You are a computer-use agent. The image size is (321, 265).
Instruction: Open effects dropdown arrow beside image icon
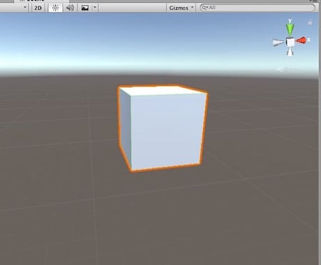(x=95, y=8)
